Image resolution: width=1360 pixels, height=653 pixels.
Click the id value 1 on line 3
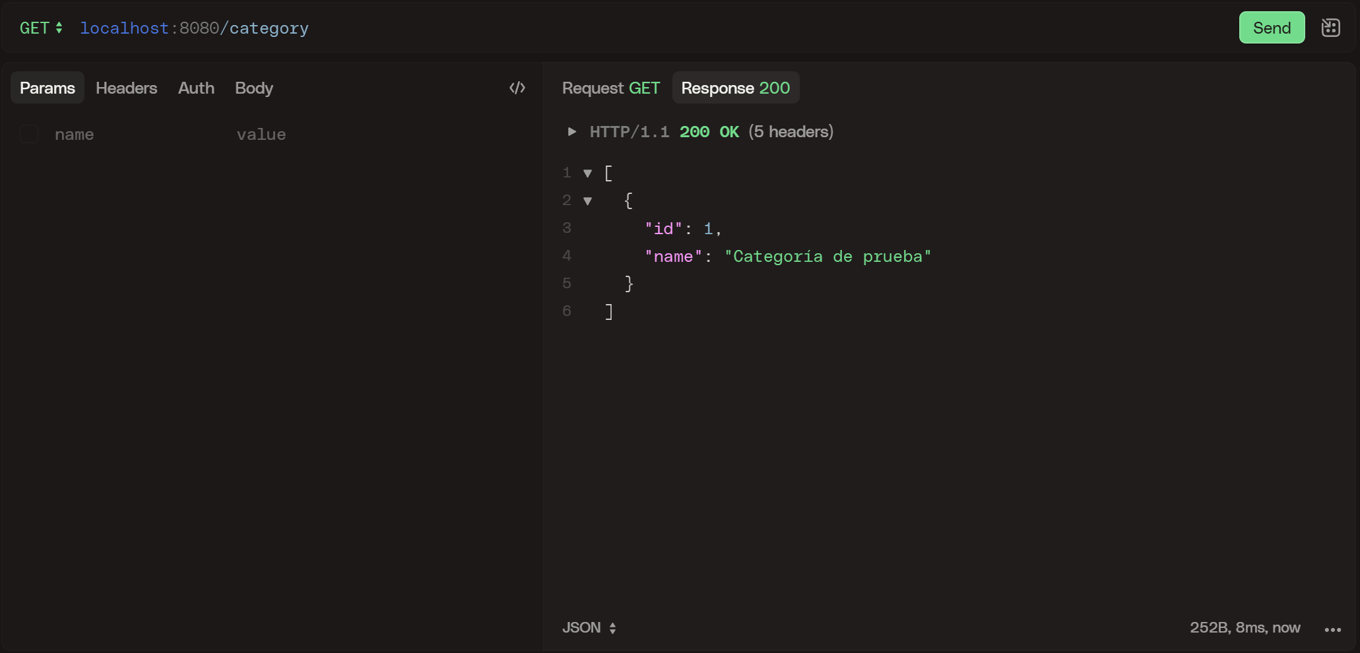[x=708, y=229]
